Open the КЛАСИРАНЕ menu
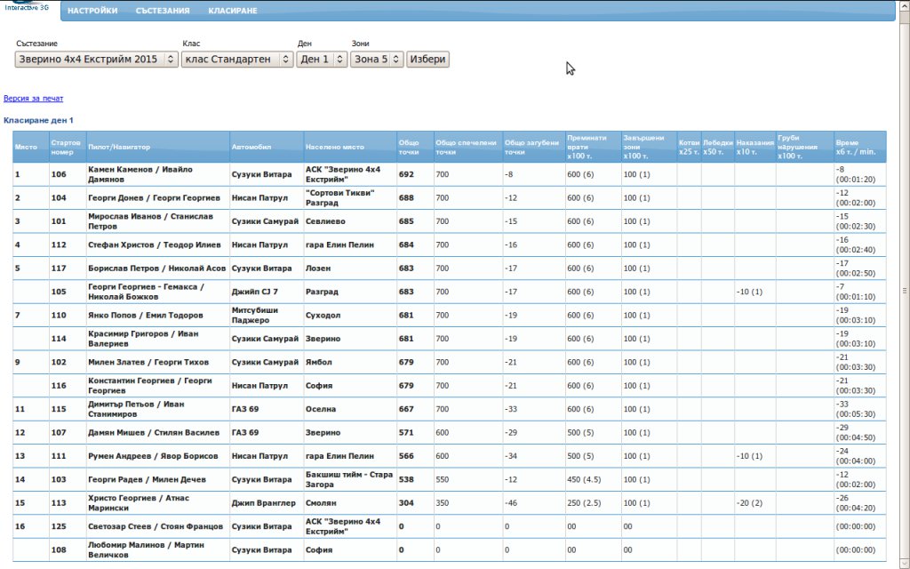This screenshot has height=569, width=910. (233, 11)
